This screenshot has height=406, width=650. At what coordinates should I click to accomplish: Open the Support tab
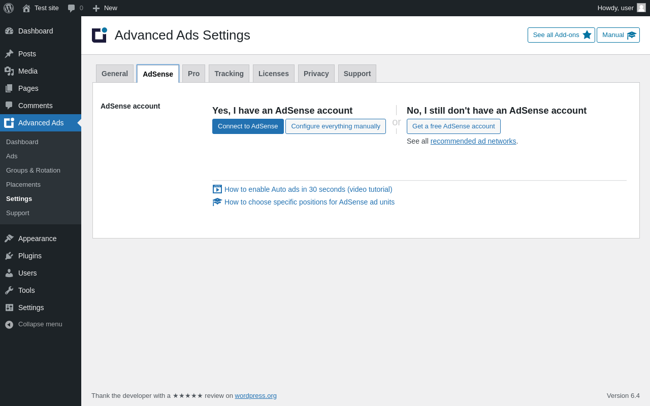coord(357,74)
